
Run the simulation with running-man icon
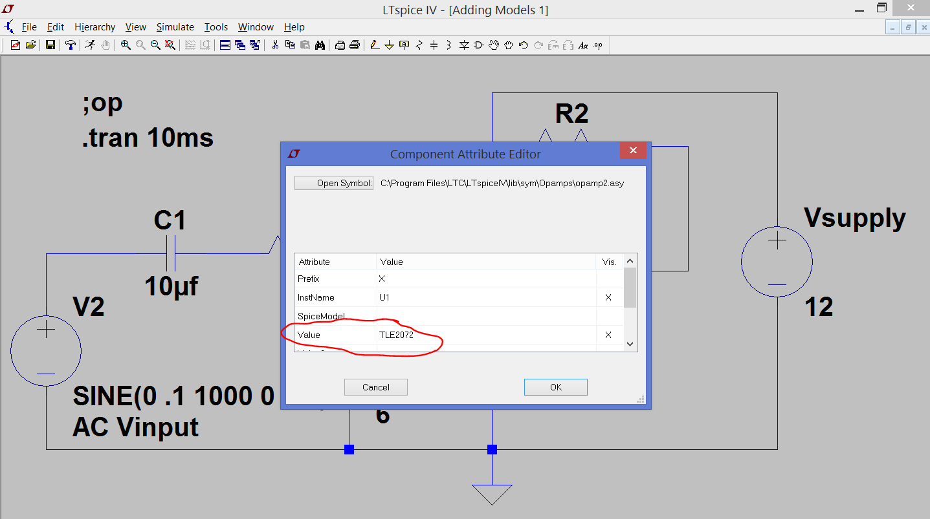90,45
